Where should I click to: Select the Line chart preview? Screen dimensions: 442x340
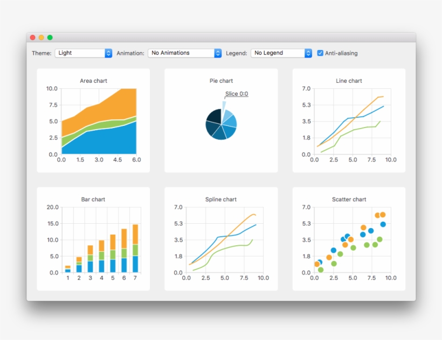pyautogui.click(x=348, y=120)
